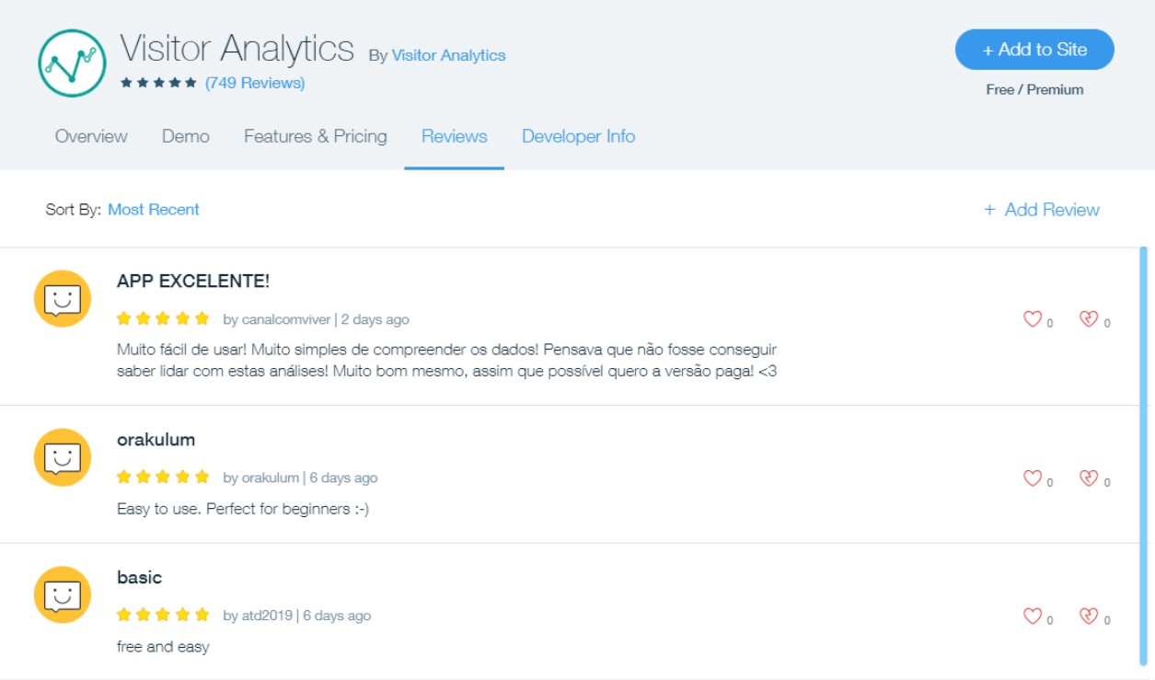This screenshot has width=1155, height=680.
Task: Dislike the APP EXCELENTE! review broken heart
Action: click(1089, 319)
